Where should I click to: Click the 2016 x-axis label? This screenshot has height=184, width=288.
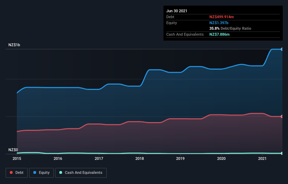point(58,158)
